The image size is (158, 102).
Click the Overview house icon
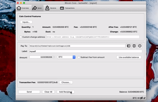[19, 8]
